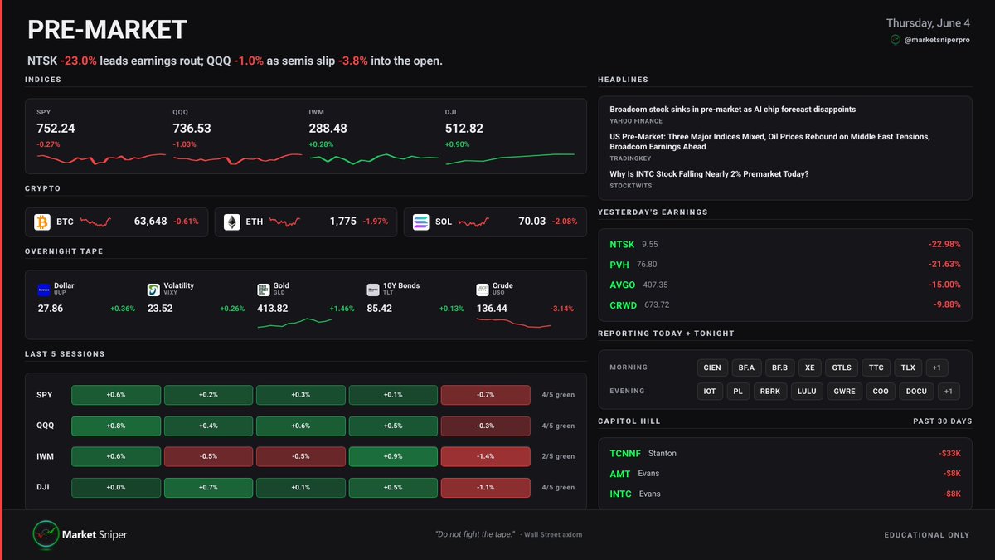The height and width of the screenshot is (560, 995).
Task: Select the RBRK evening earnings chip
Action: tap(769, 392)
